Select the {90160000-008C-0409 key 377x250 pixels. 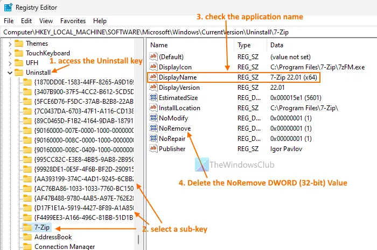(84, 149)
